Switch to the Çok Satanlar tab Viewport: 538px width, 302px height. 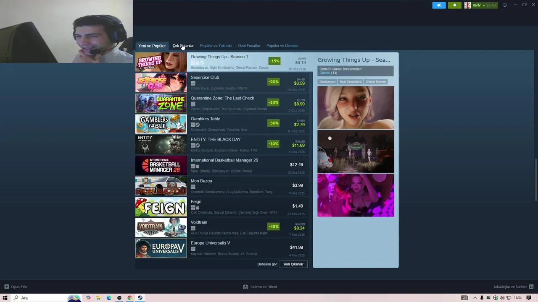(183, 46)
